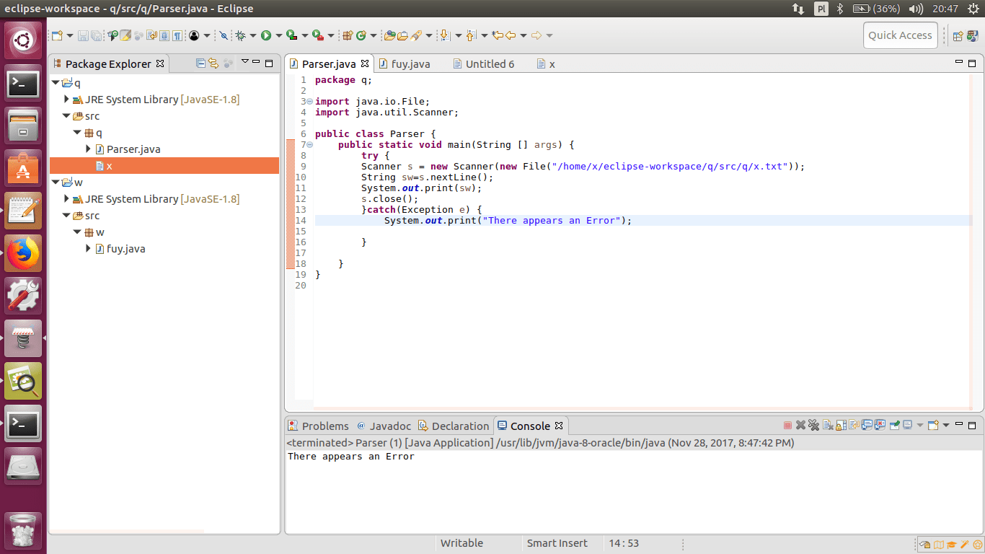Select file x in Package Explorer
Viewport: 985px width, 554px height.
(164, 166)
